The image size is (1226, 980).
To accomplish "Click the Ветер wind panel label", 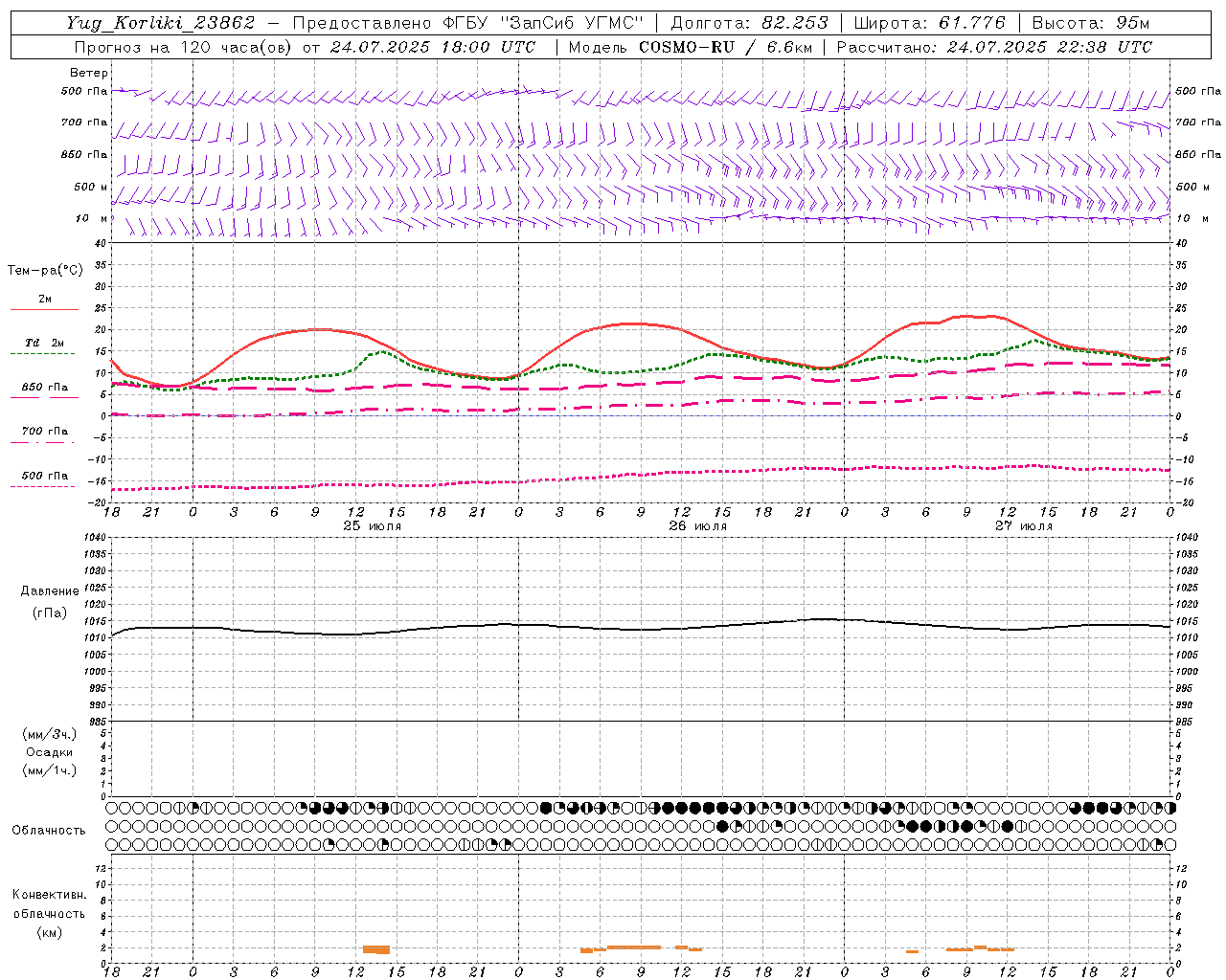I will coord(89,73).
